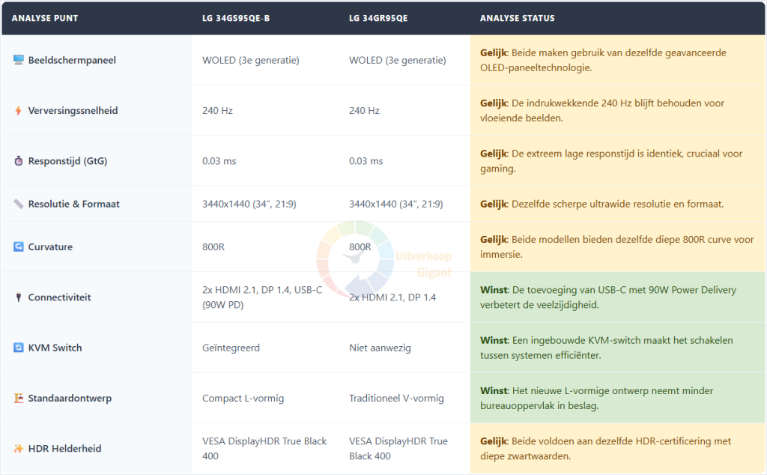Select the USB-C (90W PD) connectivity cell
The height and width of the screenshot is (475, 767).
click(x=262, y=297)
